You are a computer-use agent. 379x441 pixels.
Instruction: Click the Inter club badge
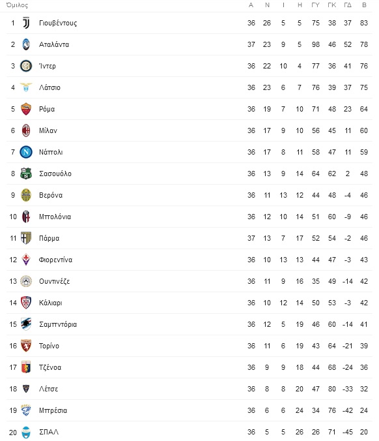pyautogui.click(x=26, y=66)
